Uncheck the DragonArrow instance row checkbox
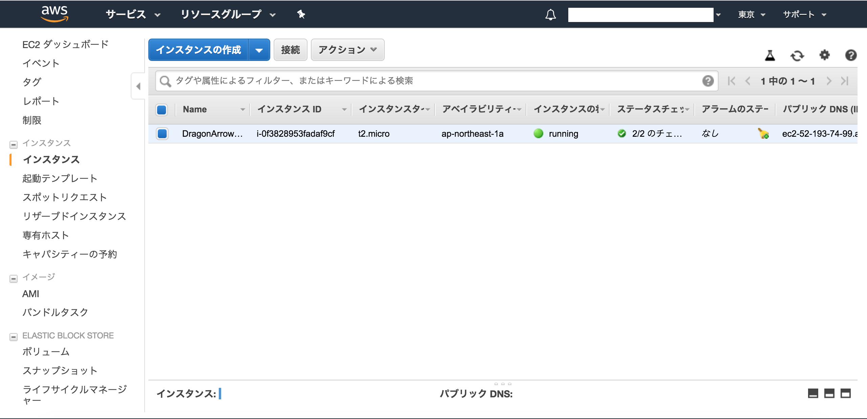The image size is (867, 419). [162, 134]
